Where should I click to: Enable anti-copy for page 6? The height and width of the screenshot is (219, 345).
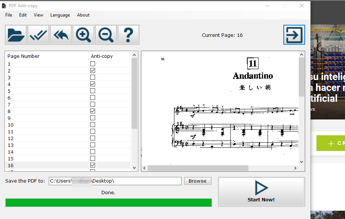click(92, 98)
